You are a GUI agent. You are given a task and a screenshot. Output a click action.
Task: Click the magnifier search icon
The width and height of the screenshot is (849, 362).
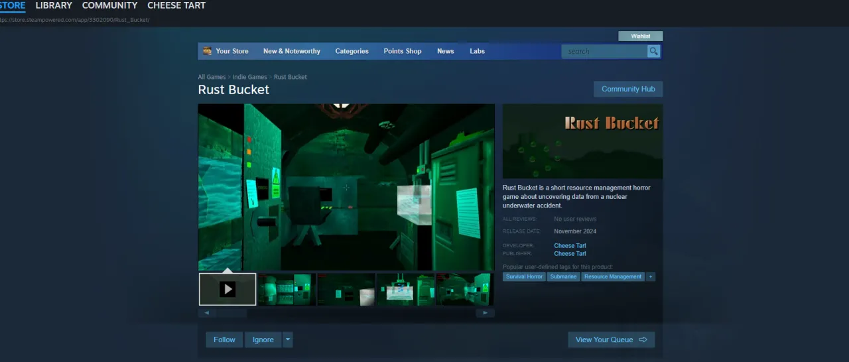click(x=654, y=51)
